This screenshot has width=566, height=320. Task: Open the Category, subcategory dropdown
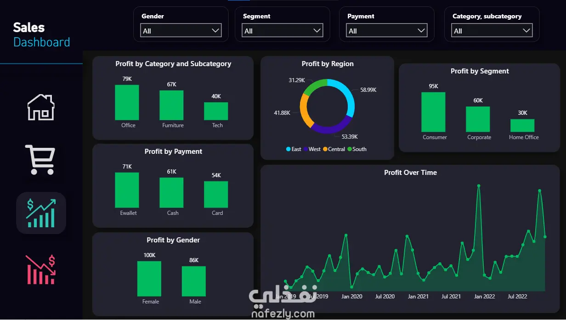(492, 31)
